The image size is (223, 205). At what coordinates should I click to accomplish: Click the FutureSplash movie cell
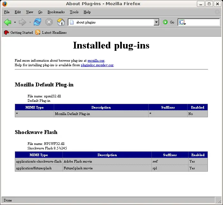[x=107, y=168]
